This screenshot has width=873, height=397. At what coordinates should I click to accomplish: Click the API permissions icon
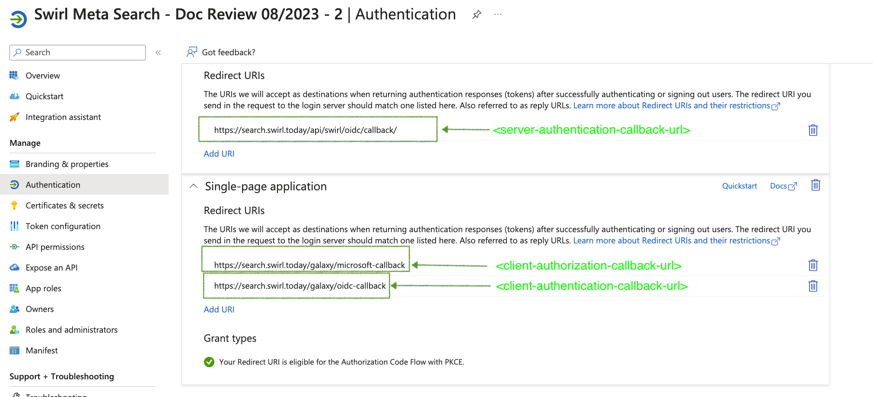click(x=14, y=247)
